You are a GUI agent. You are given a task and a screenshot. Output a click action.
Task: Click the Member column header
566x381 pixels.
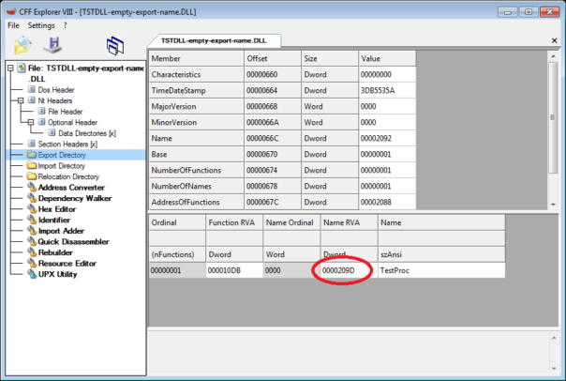tap(197, 58)
